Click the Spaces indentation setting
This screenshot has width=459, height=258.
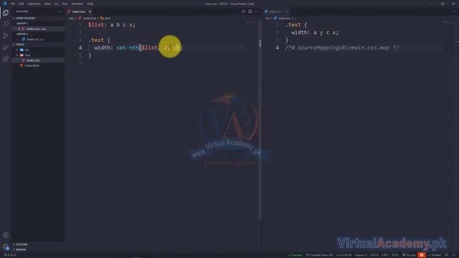tap(361, 255)
